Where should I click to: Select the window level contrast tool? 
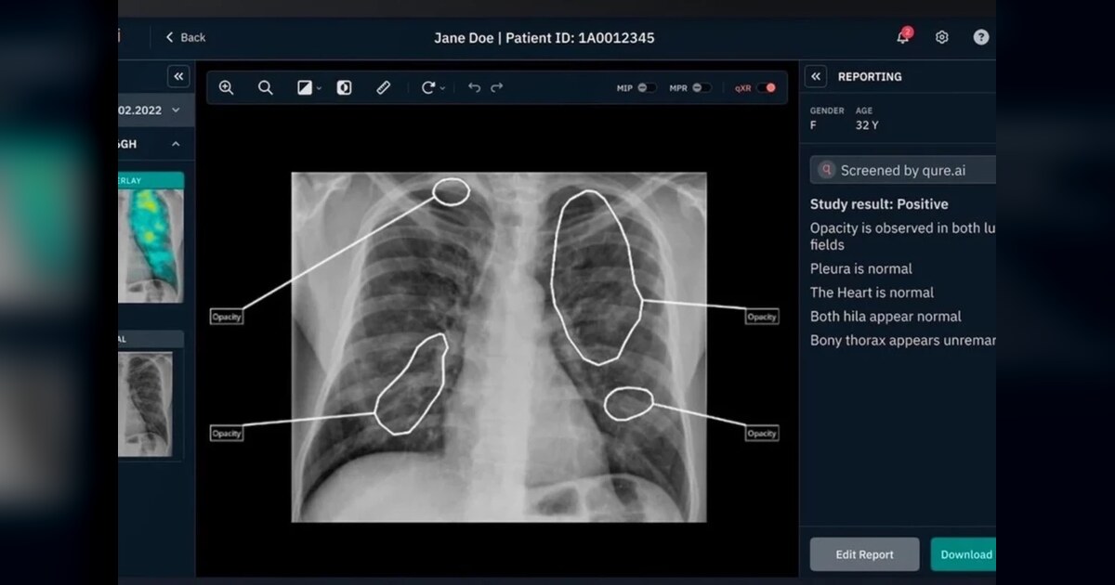(304, 87)
